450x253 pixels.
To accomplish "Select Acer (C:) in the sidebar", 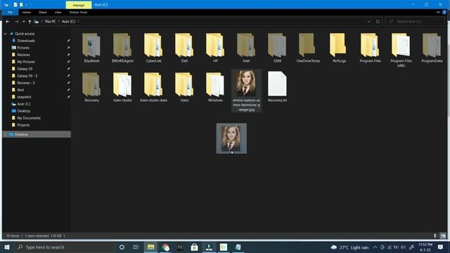I will pyautogui.click(x=23, y=104).
